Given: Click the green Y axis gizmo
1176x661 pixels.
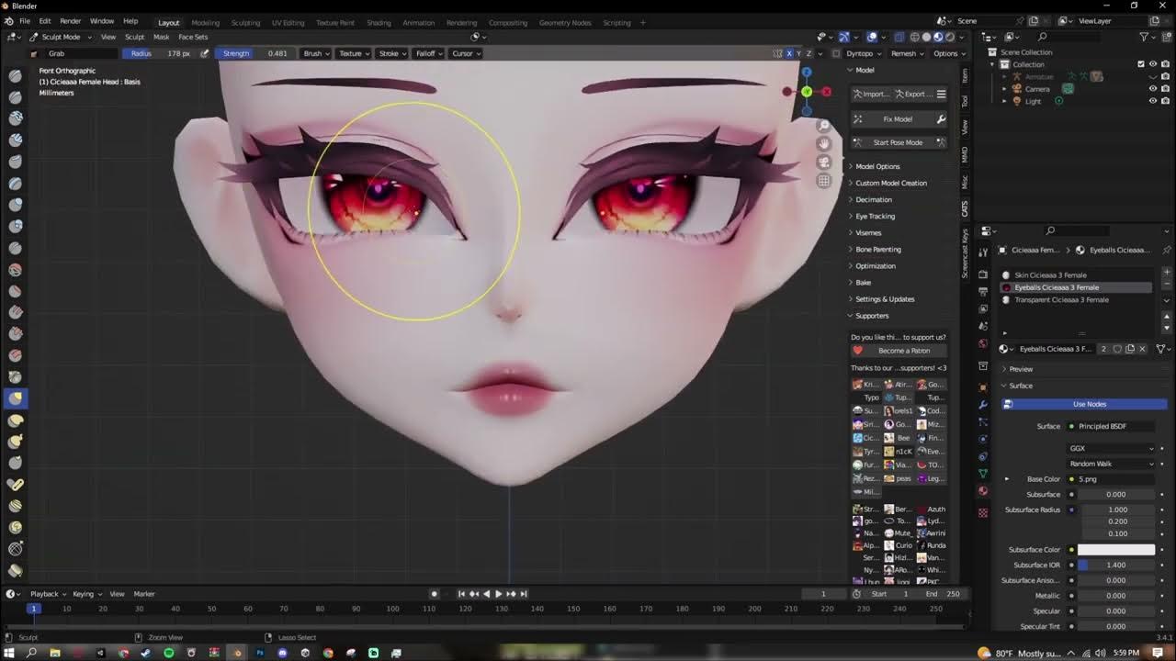Looking at the screenshot, I should click(x=806, y=92).
